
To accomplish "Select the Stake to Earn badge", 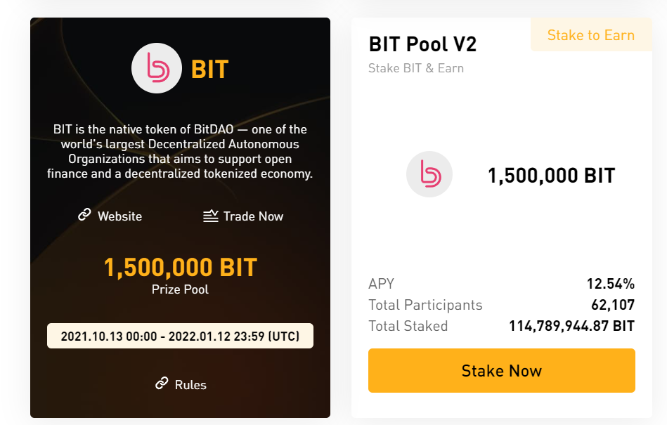I will pyautogui.click(x=590, y=35).
